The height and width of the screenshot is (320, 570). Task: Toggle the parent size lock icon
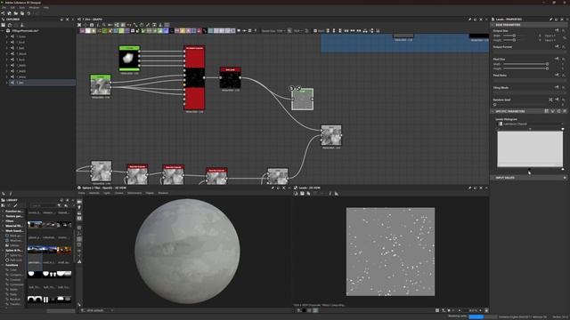tap(289, 31)
